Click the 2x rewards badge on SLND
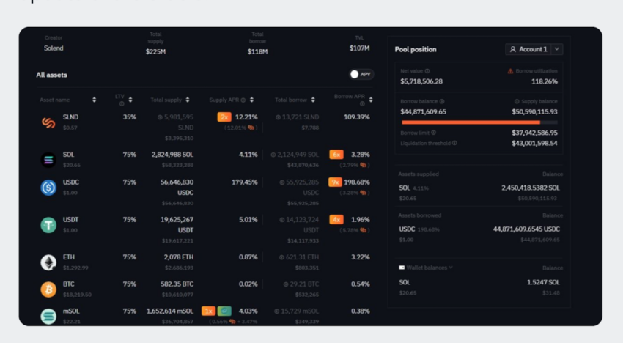Screen dimensions: 623x343 [x=224, y=117]
